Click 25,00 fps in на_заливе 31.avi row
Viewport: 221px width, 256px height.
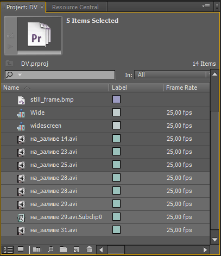pos(179,230)
